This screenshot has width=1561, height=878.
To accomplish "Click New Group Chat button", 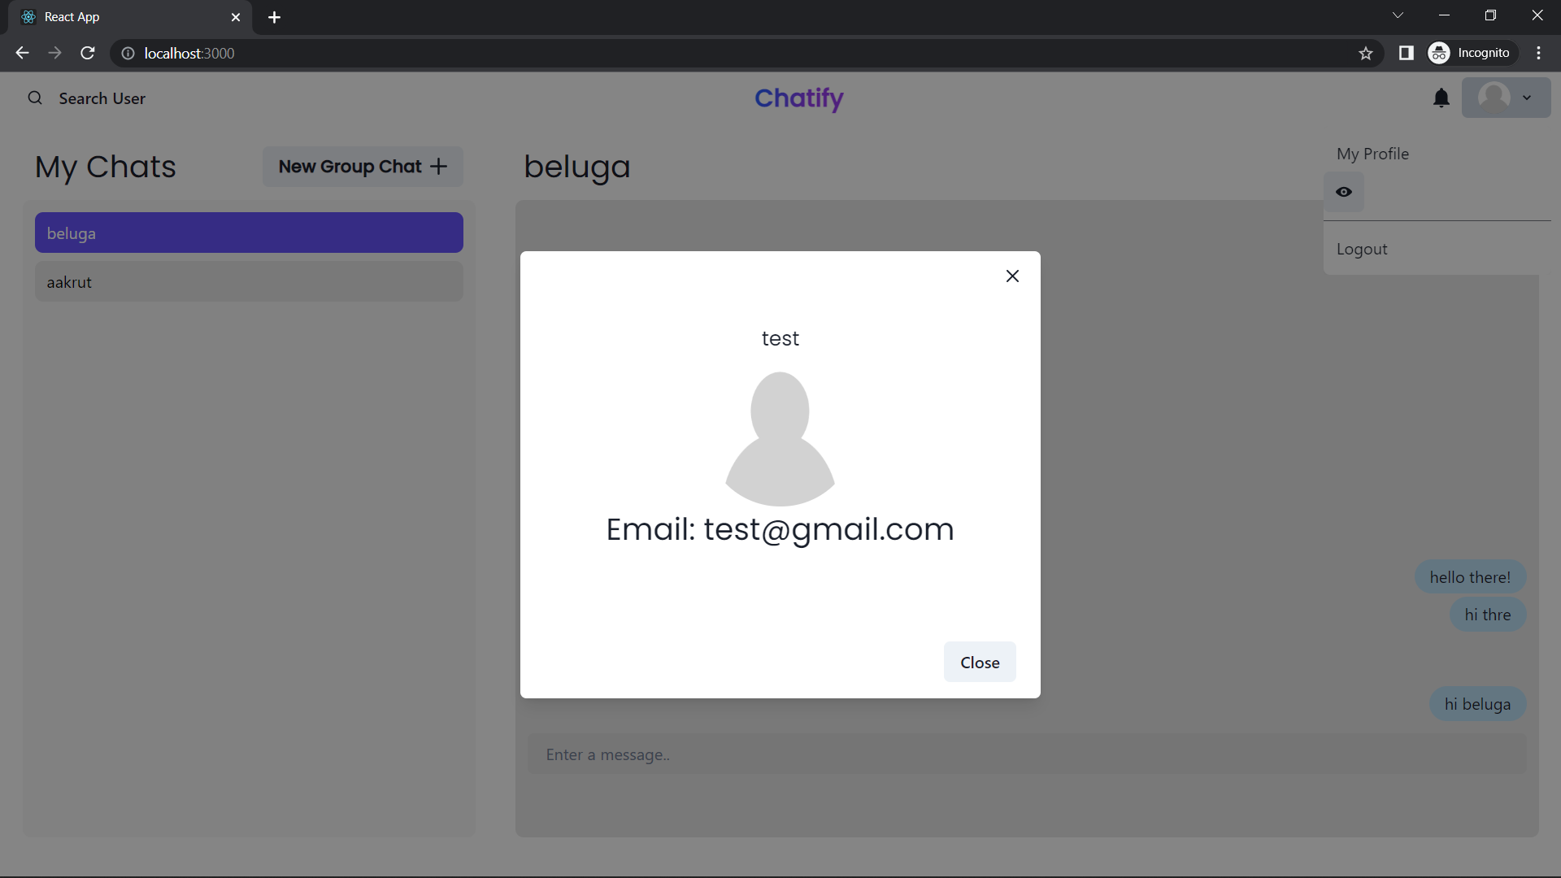I will [x=361, y=166].
